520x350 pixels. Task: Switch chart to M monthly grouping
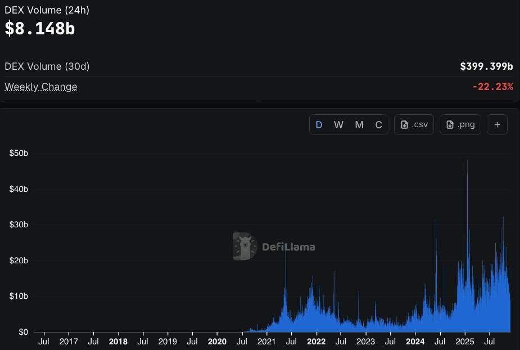pyautogui.click(x=359, y=125)
